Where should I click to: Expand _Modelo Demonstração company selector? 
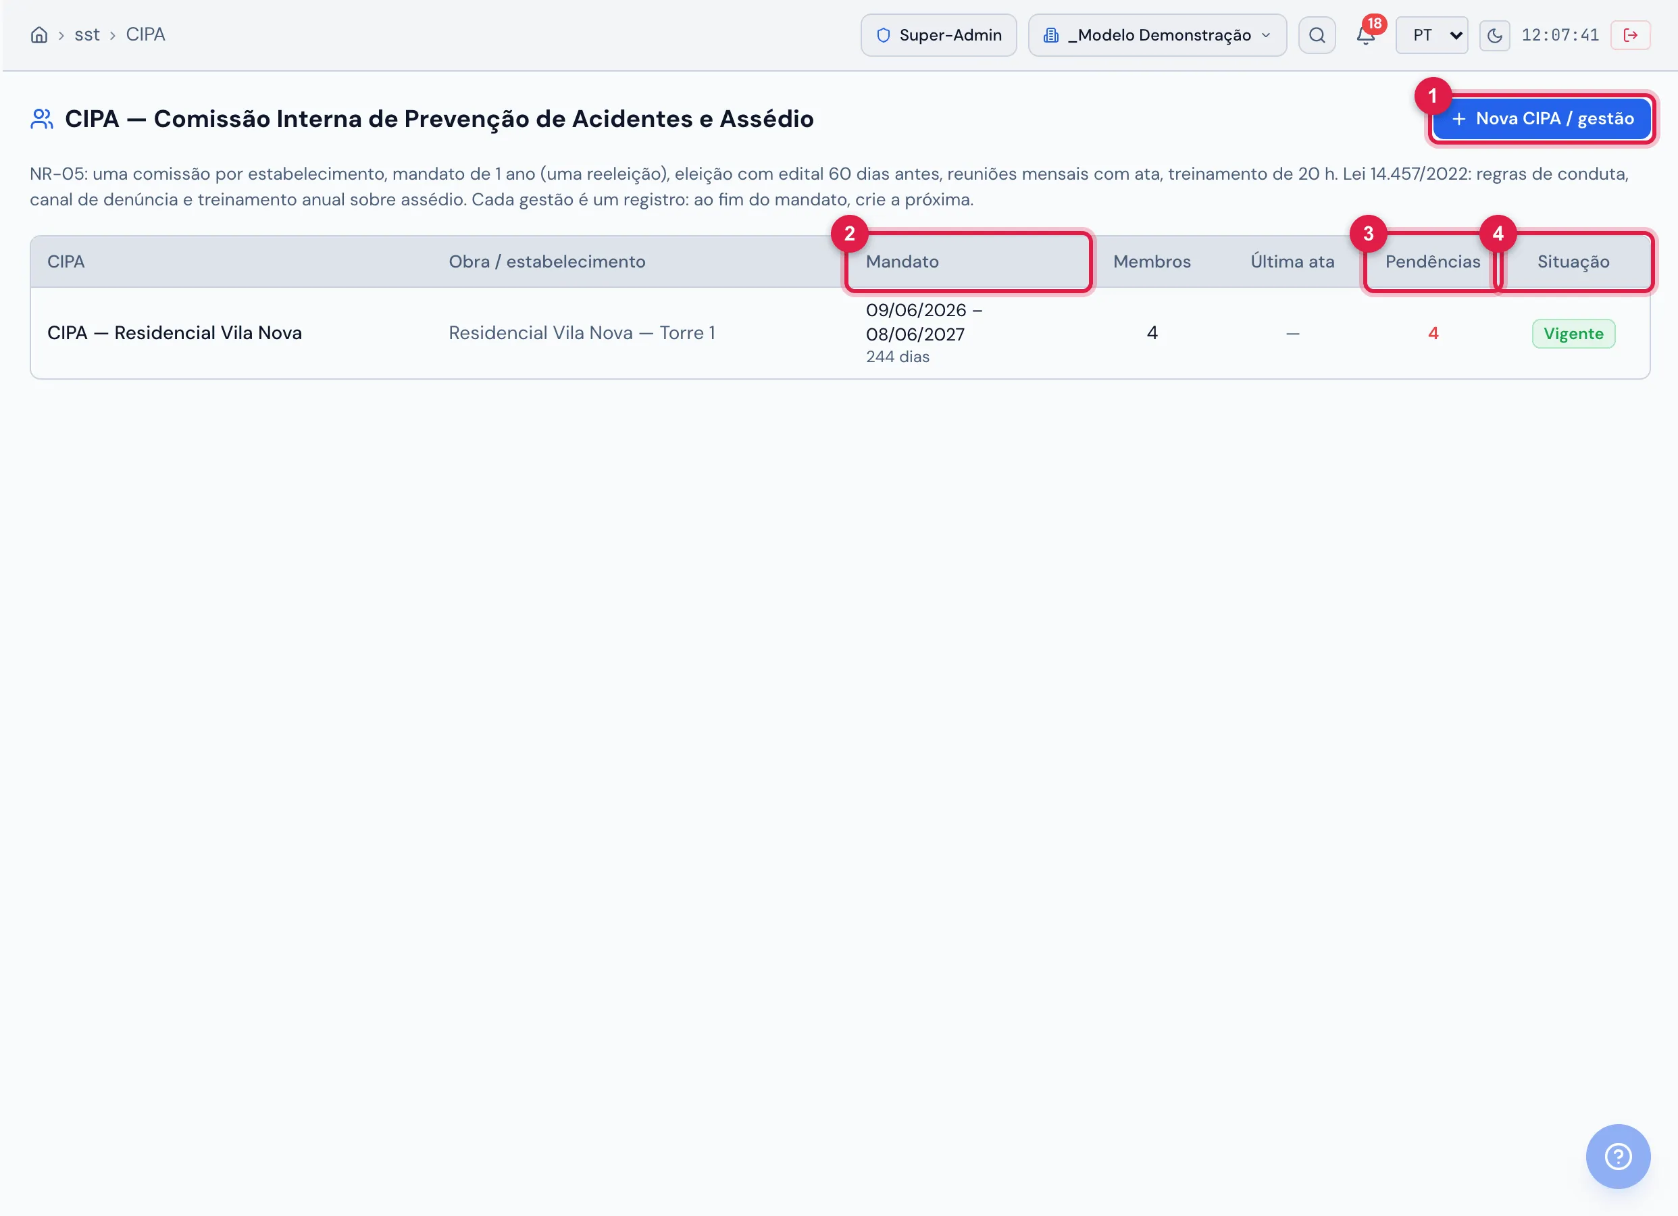pyautogui.click(x=1156, y=34)
